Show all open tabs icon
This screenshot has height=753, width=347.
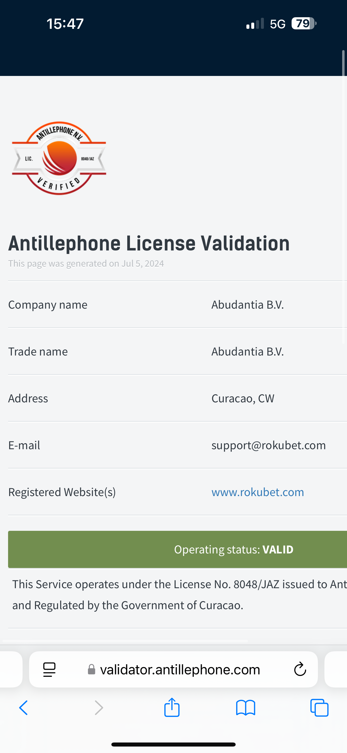(x=319, y=708)
